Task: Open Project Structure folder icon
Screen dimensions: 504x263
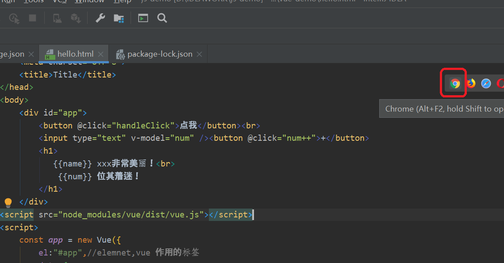Action: click(x=119, y=18)
